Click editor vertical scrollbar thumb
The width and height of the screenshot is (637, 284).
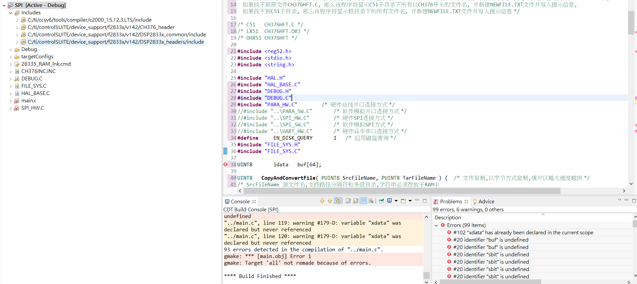(x=631, y=23)
